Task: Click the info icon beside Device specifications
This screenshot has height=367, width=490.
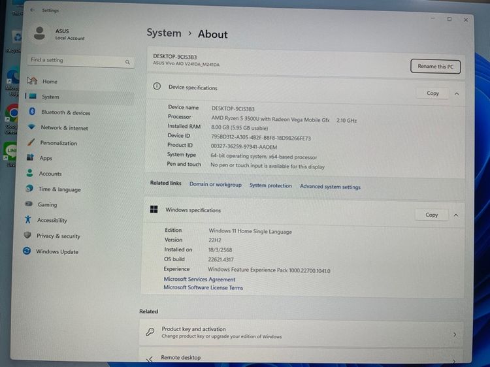Action: [x=157, y=86]
